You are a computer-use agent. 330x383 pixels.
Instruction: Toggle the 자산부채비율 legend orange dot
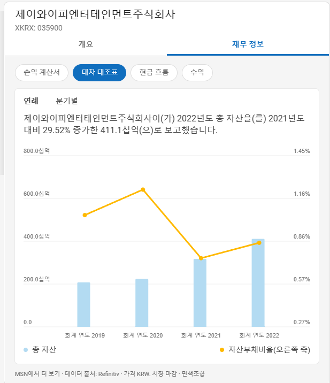click(222, 350)
